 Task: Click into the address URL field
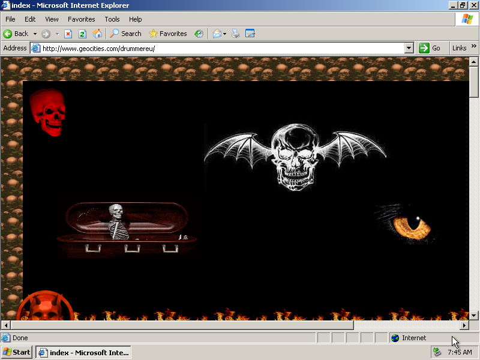[222, 48]
